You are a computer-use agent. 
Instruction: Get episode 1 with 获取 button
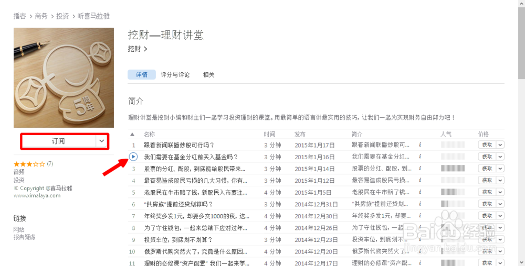(x=487, y=145)
